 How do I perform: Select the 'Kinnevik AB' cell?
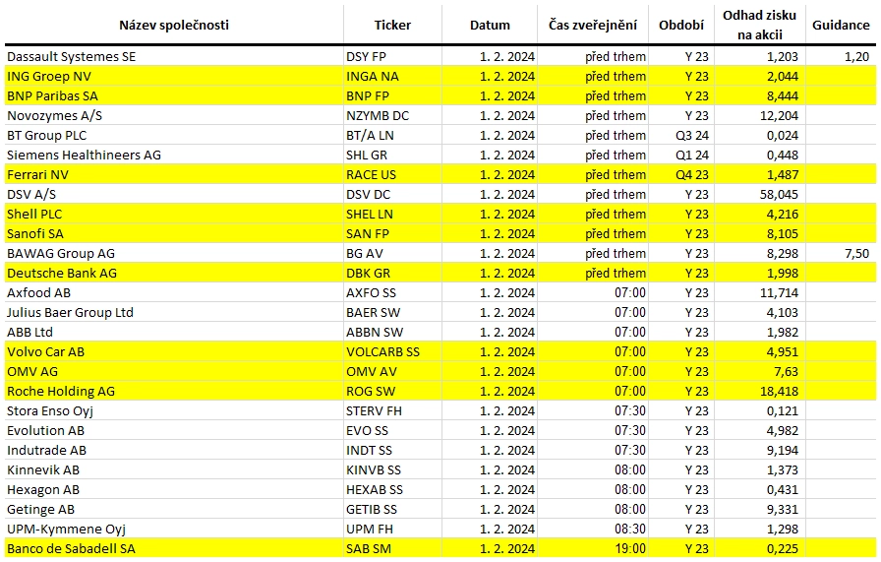pos(174,469)
